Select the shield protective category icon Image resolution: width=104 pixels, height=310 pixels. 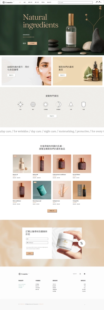[x=83, y=104]
